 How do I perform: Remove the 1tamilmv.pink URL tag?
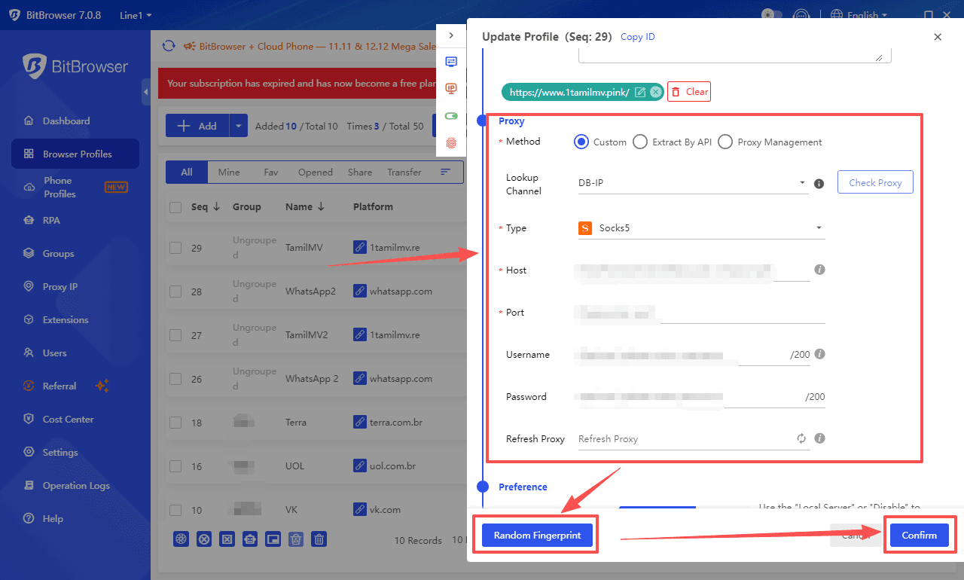click(655, 92)
